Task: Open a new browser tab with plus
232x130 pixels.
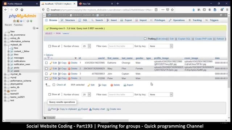Action: pos(117,4)
